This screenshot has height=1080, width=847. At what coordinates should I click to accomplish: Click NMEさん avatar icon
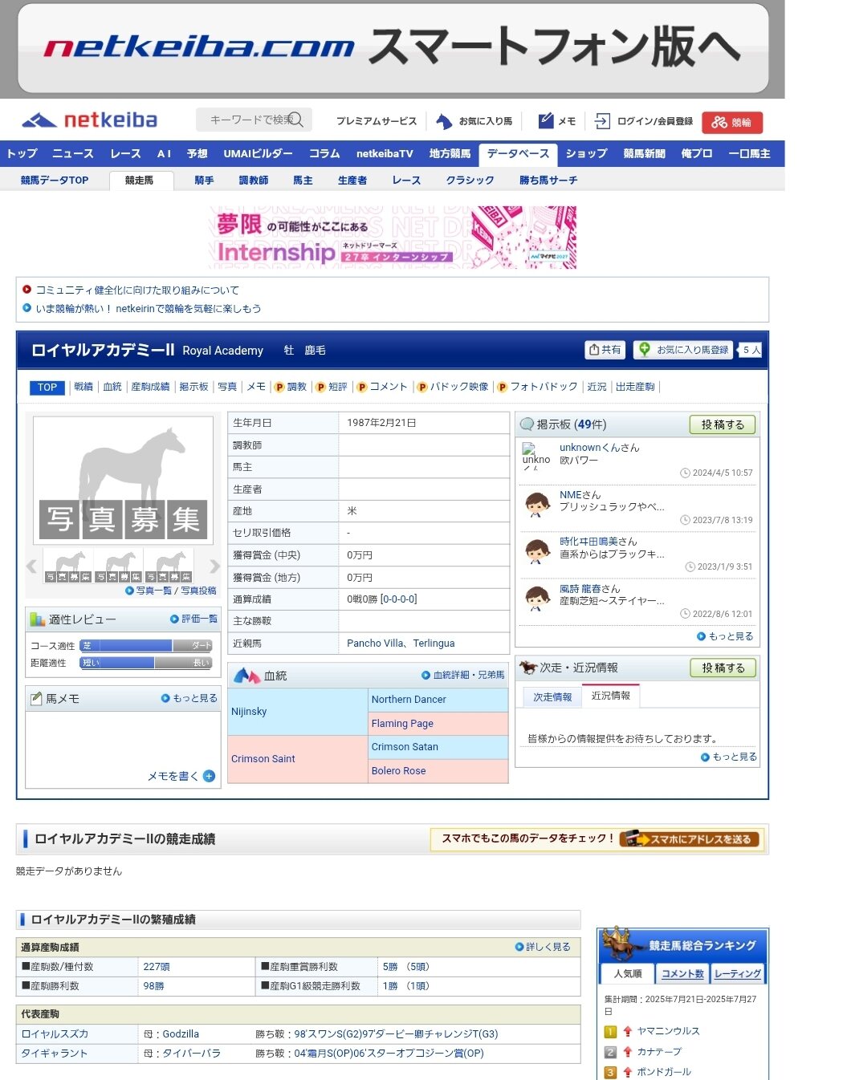tap(537, 505)
